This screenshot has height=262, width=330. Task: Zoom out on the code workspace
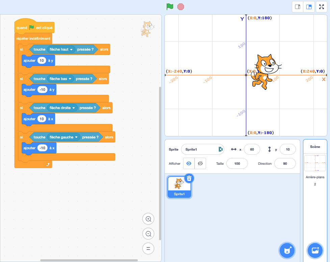click(x=148, y=234)
